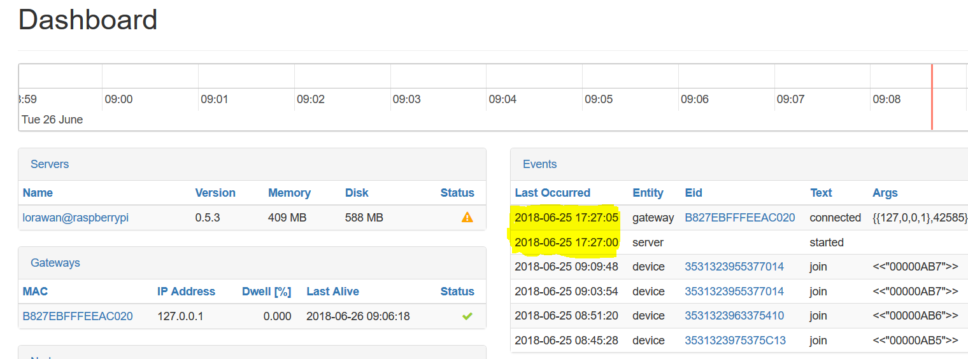Click the 'connected' event text
Screen dimensions: 968x359
coord(835,218)
